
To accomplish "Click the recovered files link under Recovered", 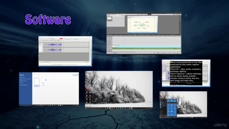I will (23, 81).
